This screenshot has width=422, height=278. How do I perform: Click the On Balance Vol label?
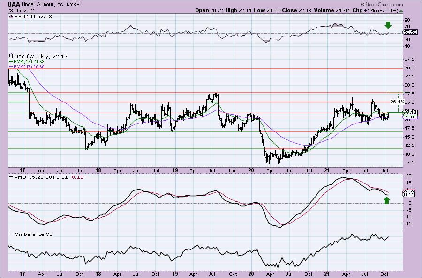34,234
